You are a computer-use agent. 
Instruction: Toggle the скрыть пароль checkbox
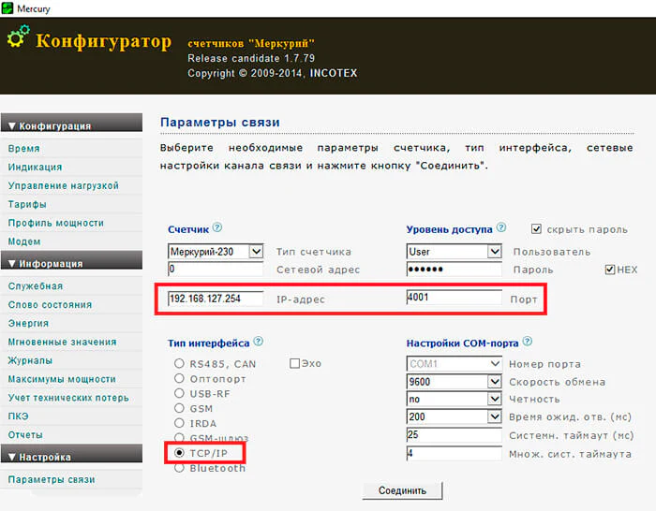point(536,228)
